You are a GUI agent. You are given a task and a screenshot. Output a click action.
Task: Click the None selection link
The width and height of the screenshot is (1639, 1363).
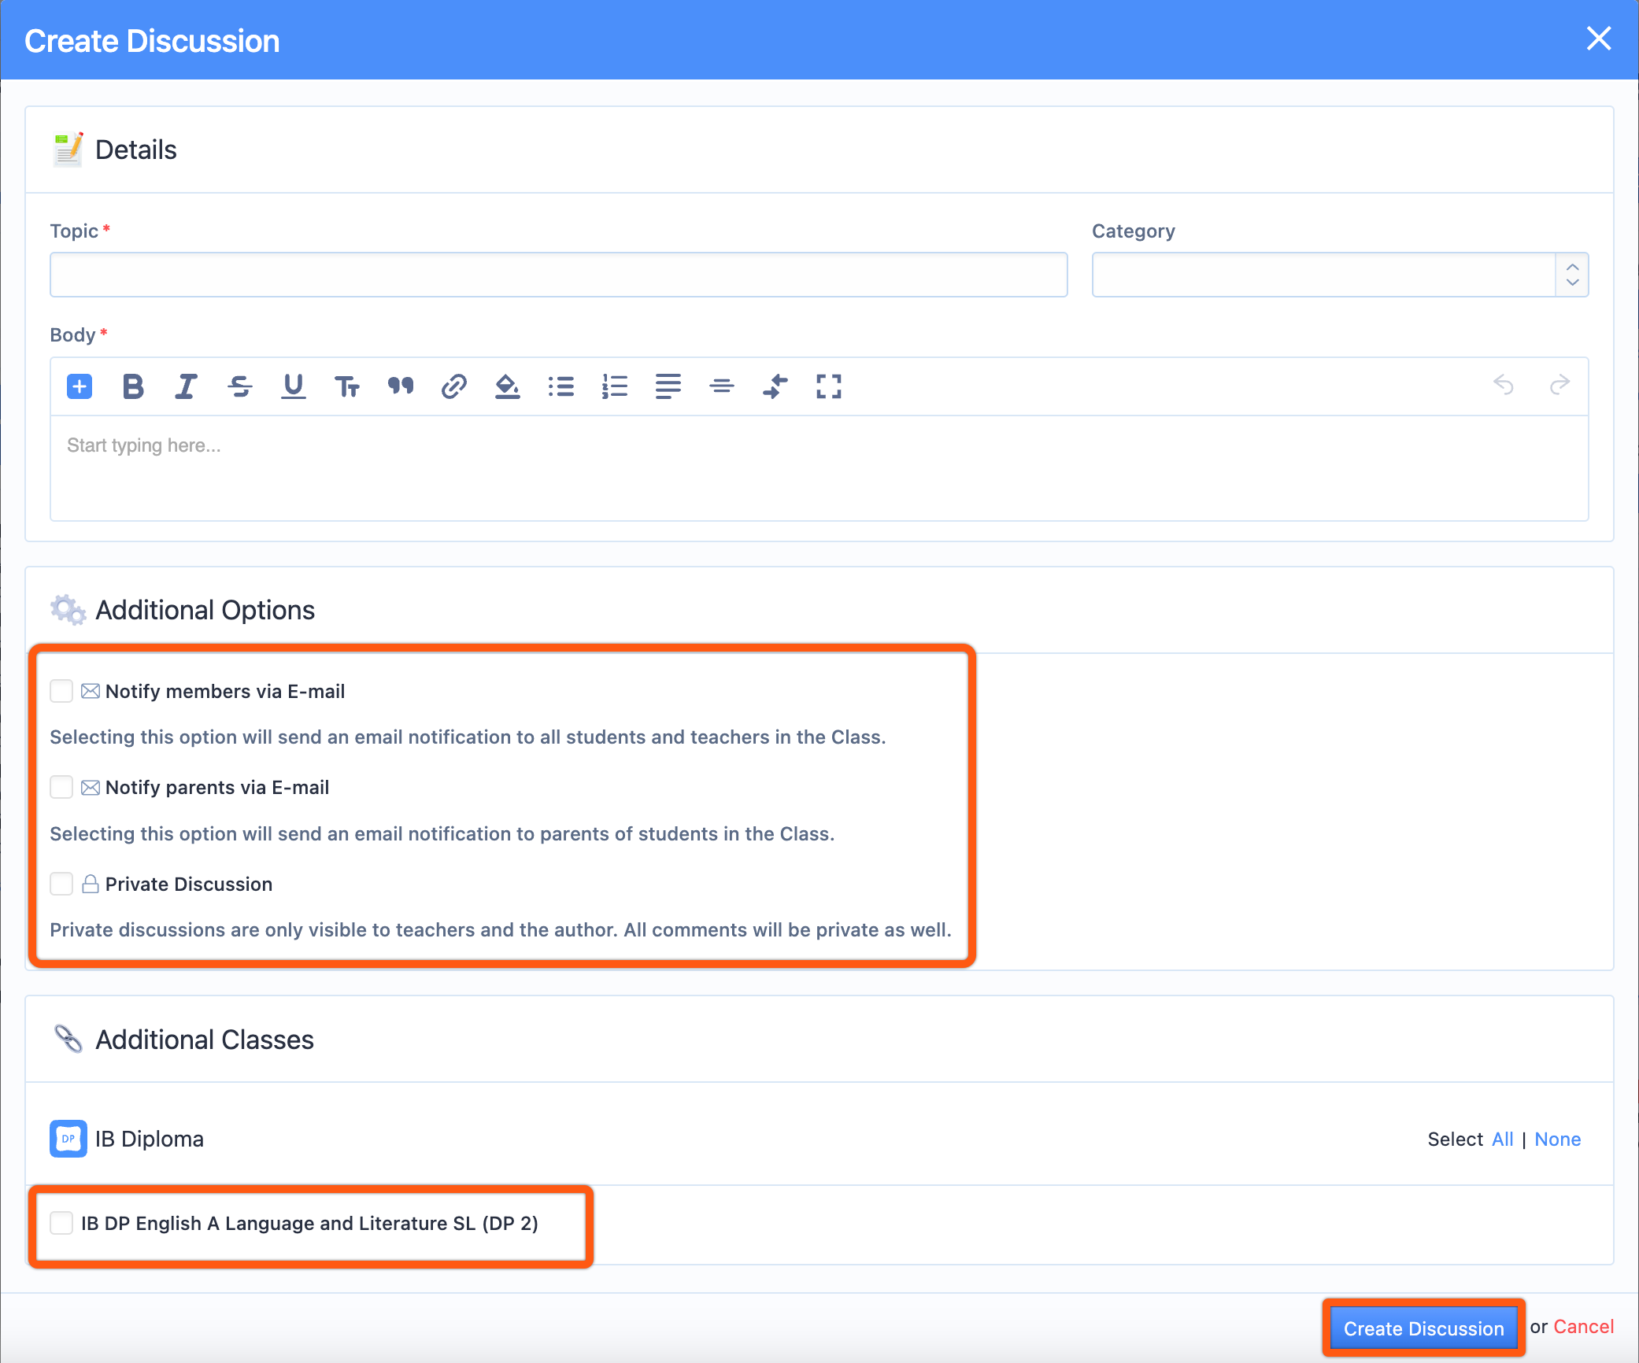tap(1557, 1140)
